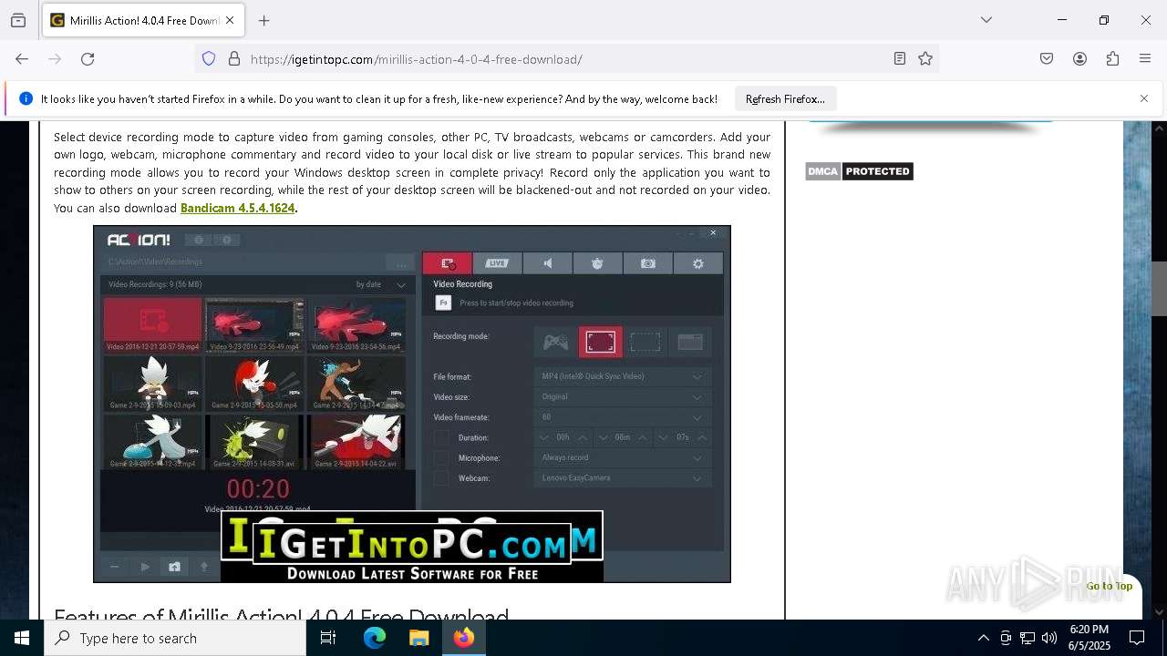The image size is (1167, 656).
Task: Choose fullscreen recording mode in Action! screenshot
Action: [x=600, y=342]
